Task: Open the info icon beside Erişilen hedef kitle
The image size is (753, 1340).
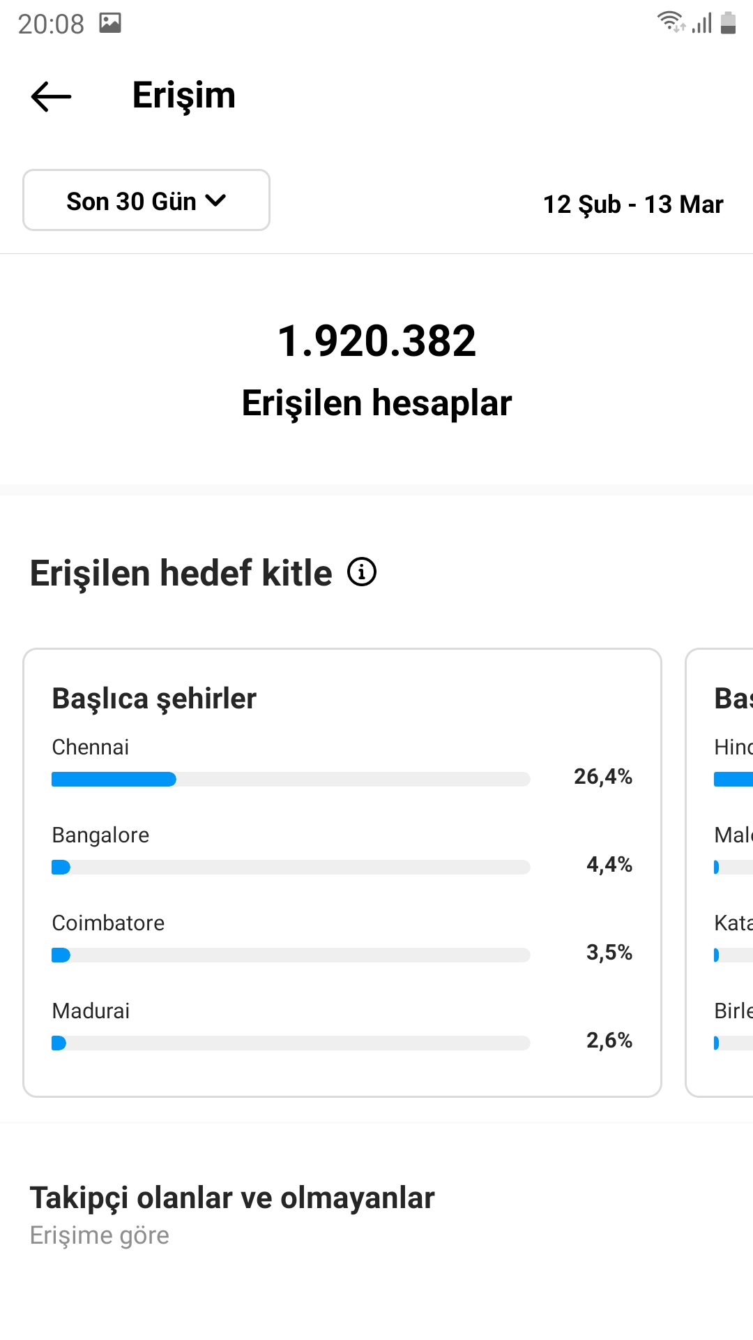Action: (362, 572)
